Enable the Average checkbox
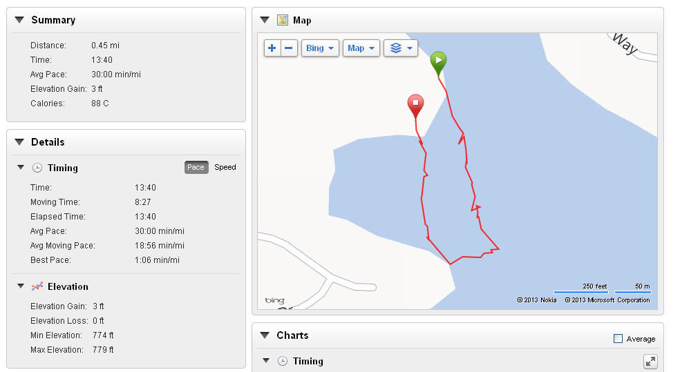 point(618,339)
